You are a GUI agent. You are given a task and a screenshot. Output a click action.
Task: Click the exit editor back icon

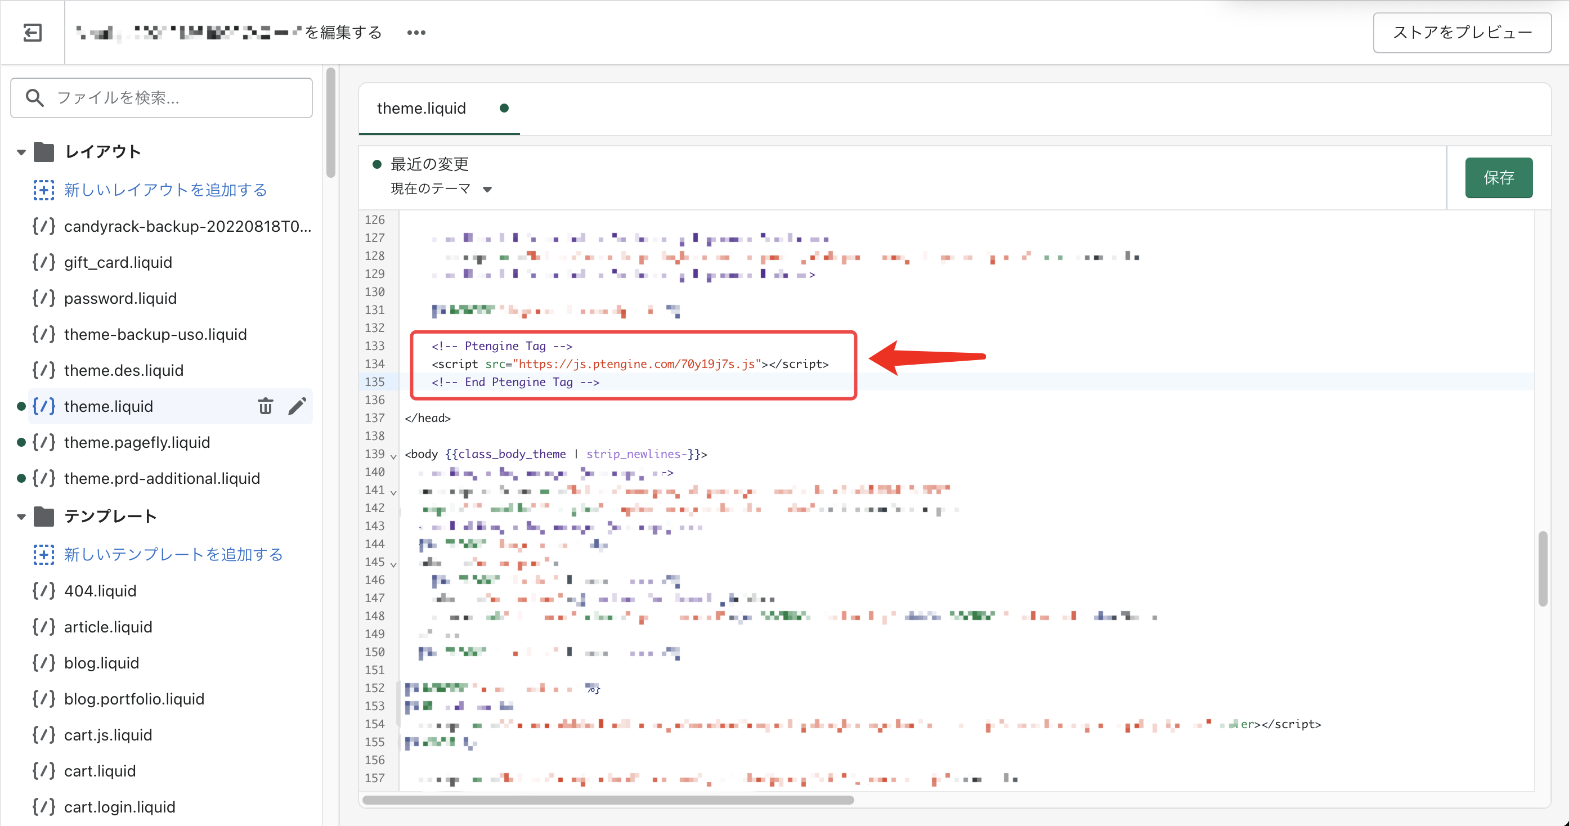click(x=32, y=32)
